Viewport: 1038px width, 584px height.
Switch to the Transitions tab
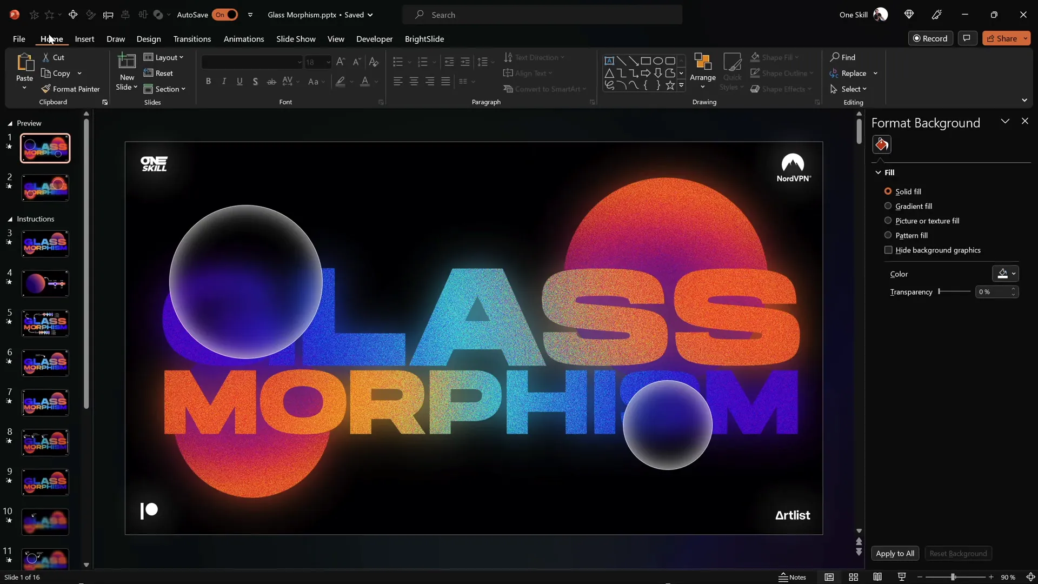[192, 39]
